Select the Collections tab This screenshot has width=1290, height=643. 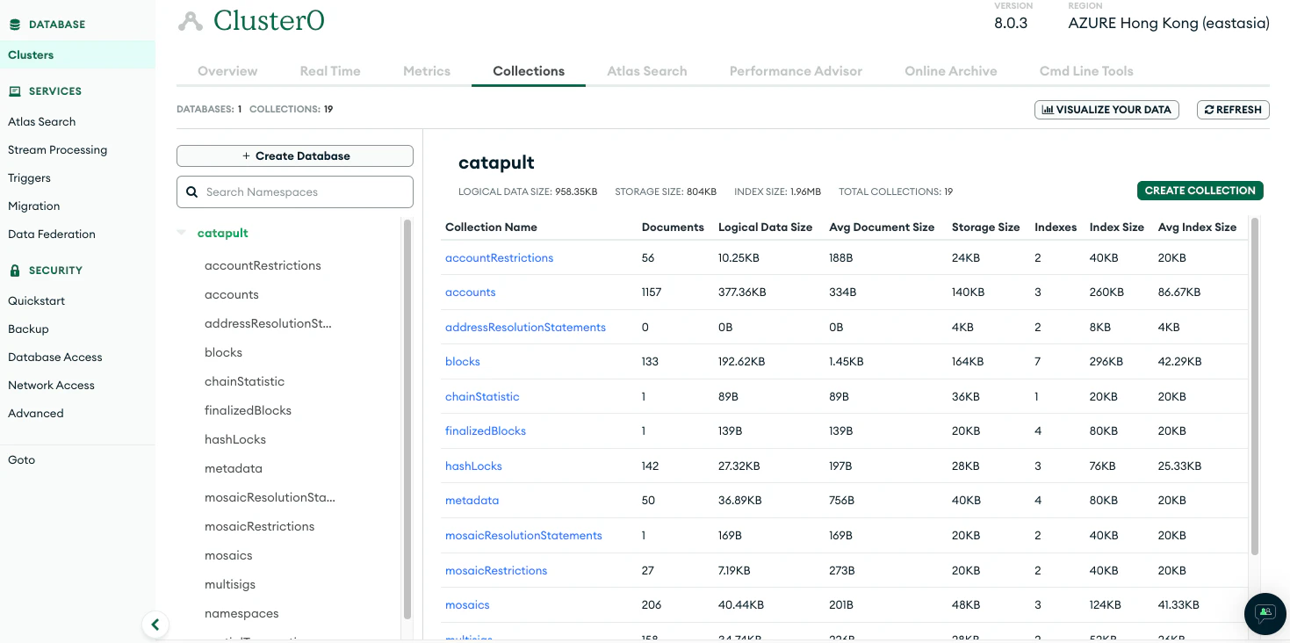(529, 71)
